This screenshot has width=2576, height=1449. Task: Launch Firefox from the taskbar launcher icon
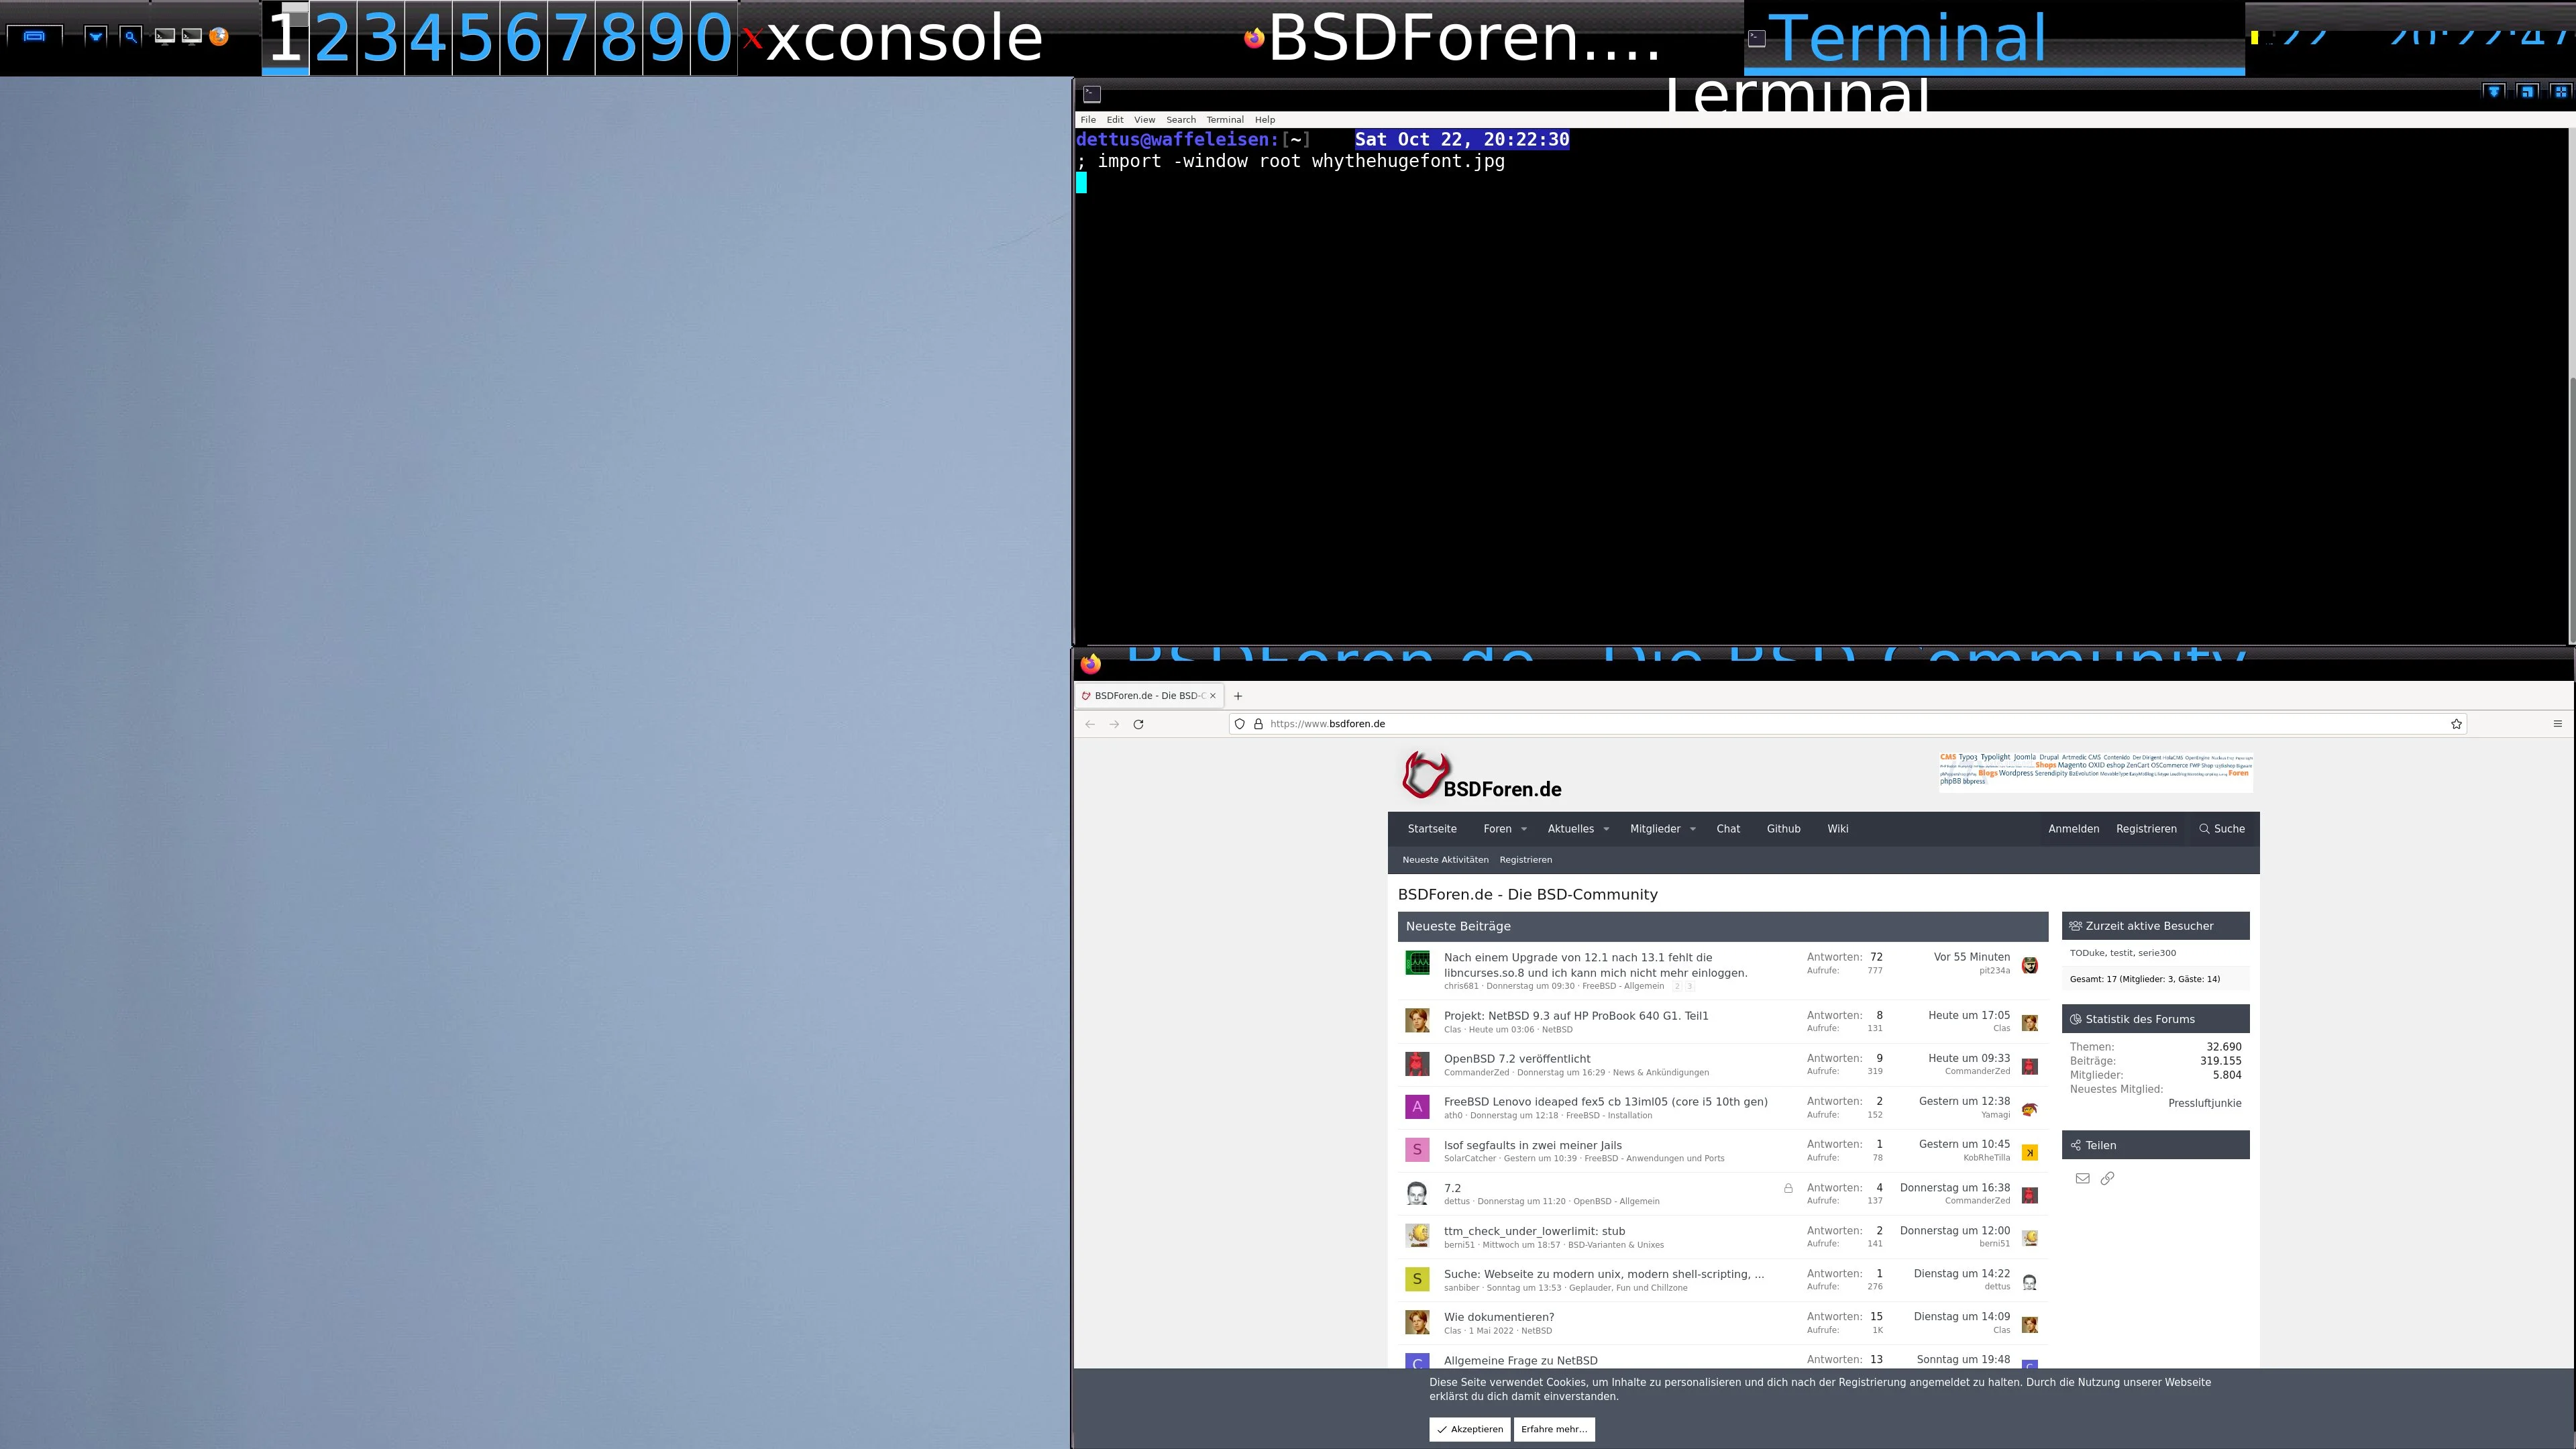point(221,37)
